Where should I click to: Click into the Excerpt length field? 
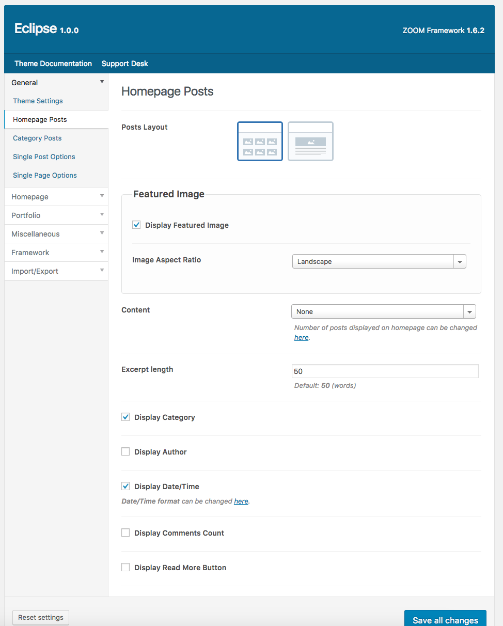pyautogui.click(x=385, y=371)
